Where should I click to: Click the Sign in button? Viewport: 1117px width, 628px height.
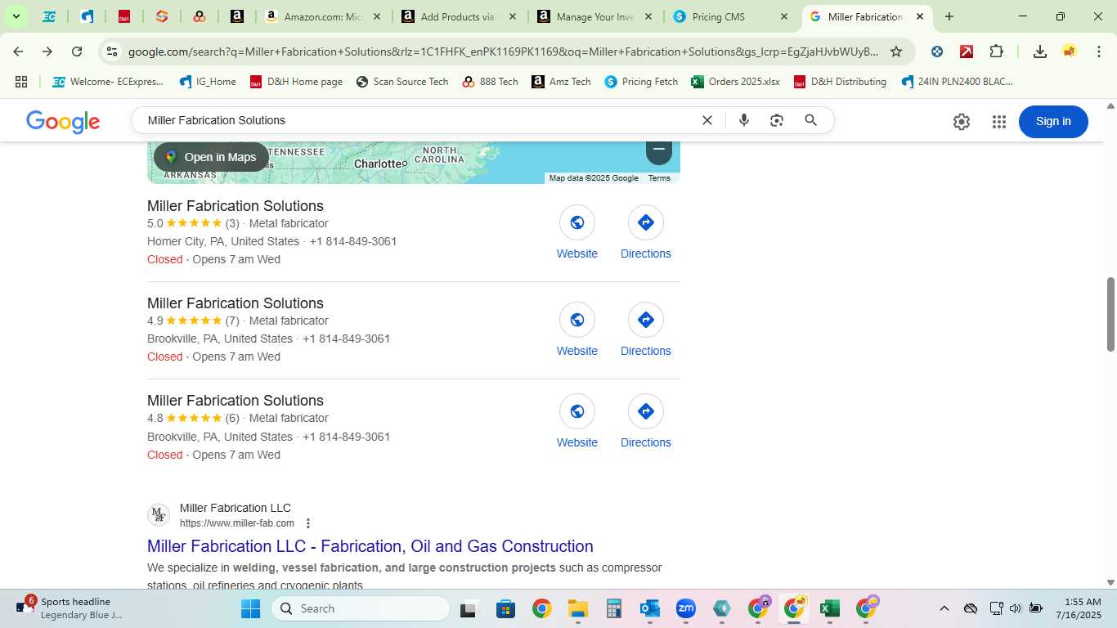click(1053, 122)
